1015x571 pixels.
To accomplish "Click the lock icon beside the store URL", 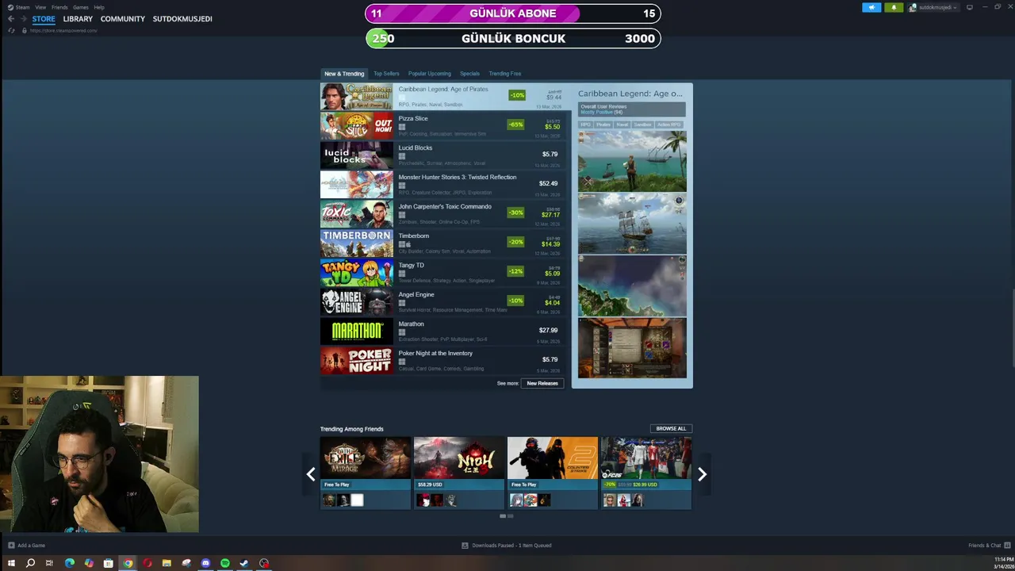I will [24, 30].
